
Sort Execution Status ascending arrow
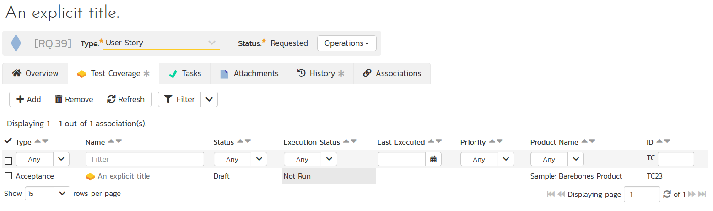pos(346,142)
